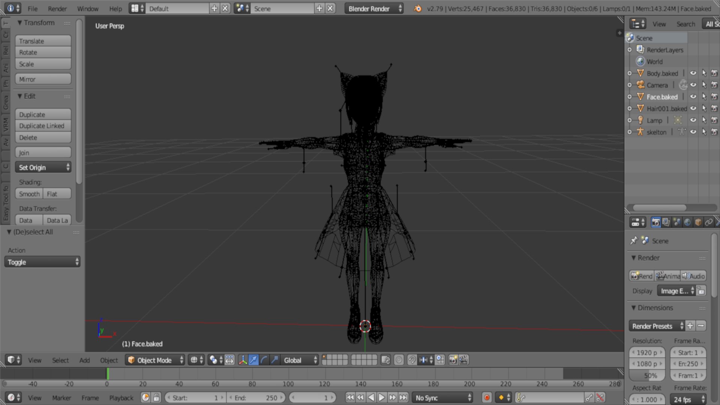
Task: Open the Blender Render engine dropdown
Action: point(374,8)
